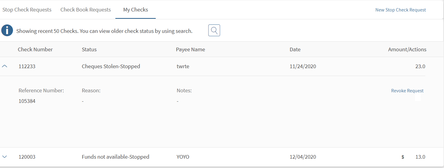Open the Check Book Requests tab
Image resolution: width=444 pixels, height=168 pixels.
pos(86,10)
